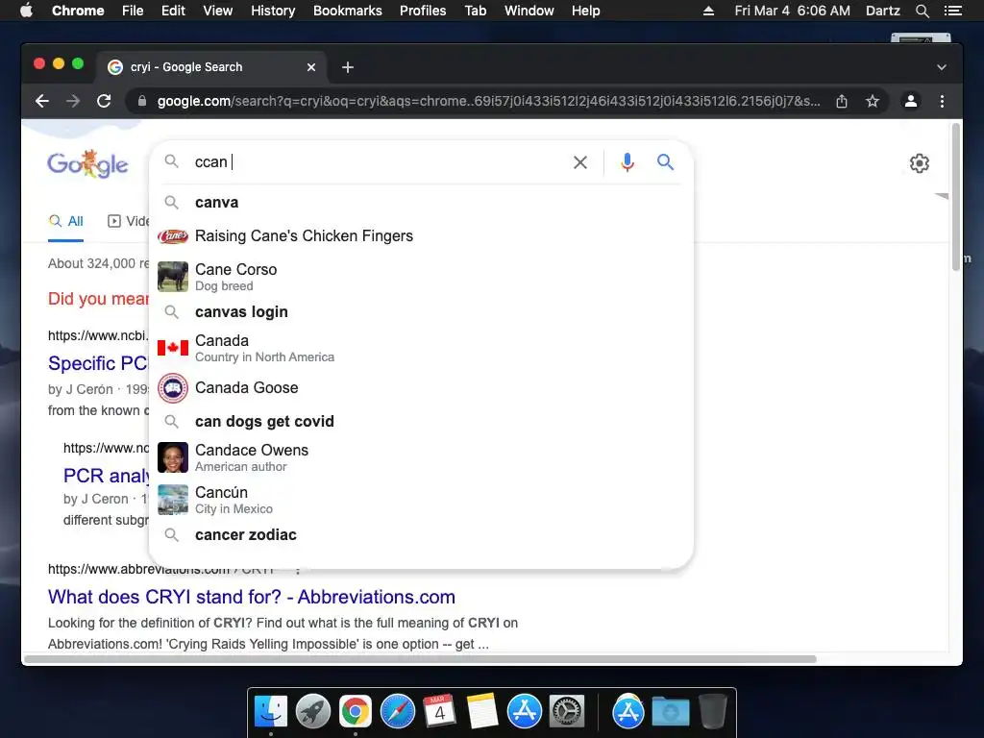Viewport: 984px width, 738px height.
Task: Open the 'Specific PC' result link
Action: tap(98, 363)
